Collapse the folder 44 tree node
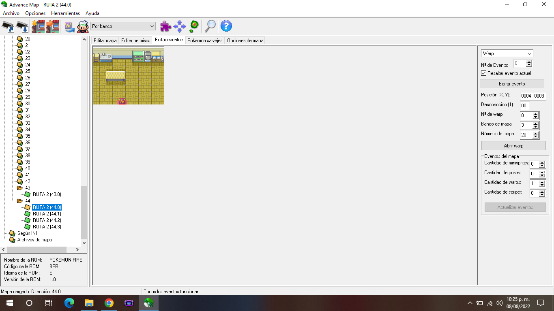This screenshot has height=311, width=554. 19,201
